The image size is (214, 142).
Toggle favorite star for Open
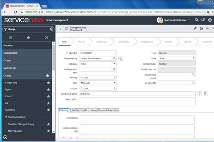point(48,89)
